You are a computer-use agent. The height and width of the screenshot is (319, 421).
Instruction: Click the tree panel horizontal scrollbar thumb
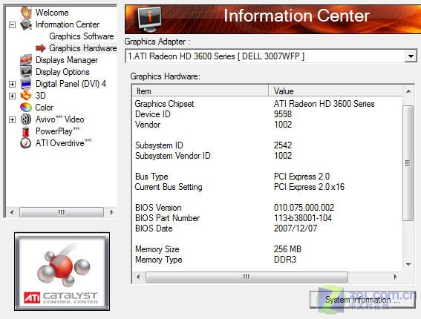click(62, 212)
